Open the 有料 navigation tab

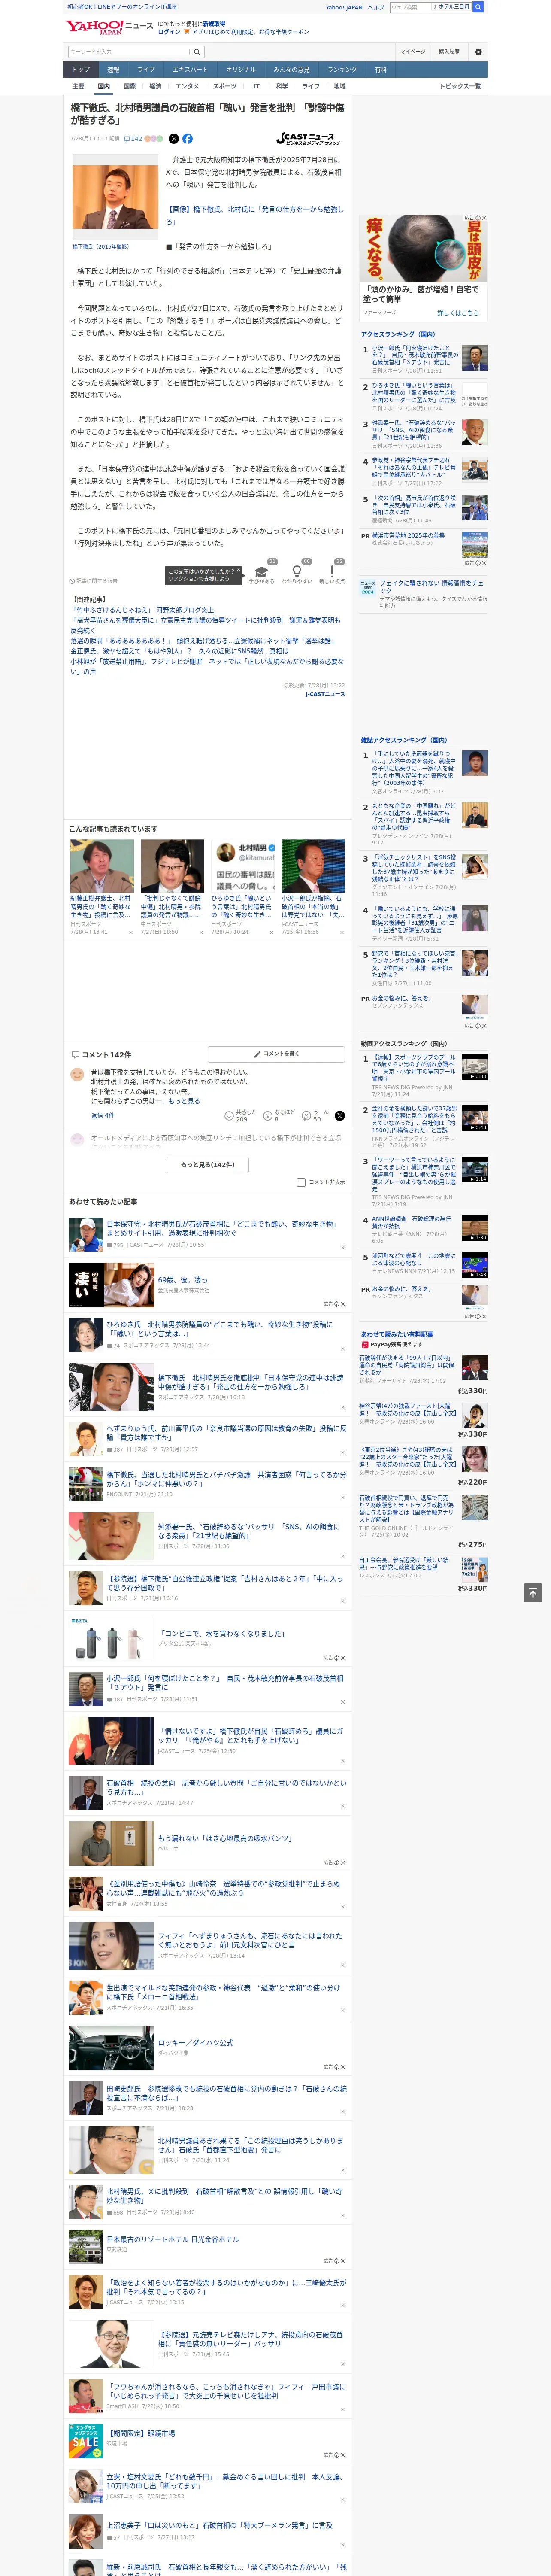pyautogui.click(x=380, y=70)
